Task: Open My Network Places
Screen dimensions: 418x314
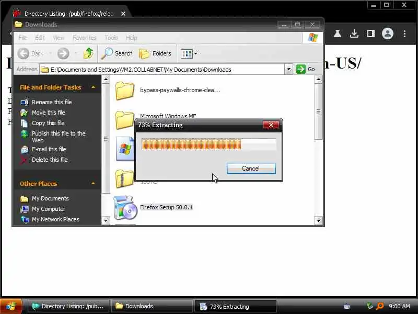Action: (55, 219)
